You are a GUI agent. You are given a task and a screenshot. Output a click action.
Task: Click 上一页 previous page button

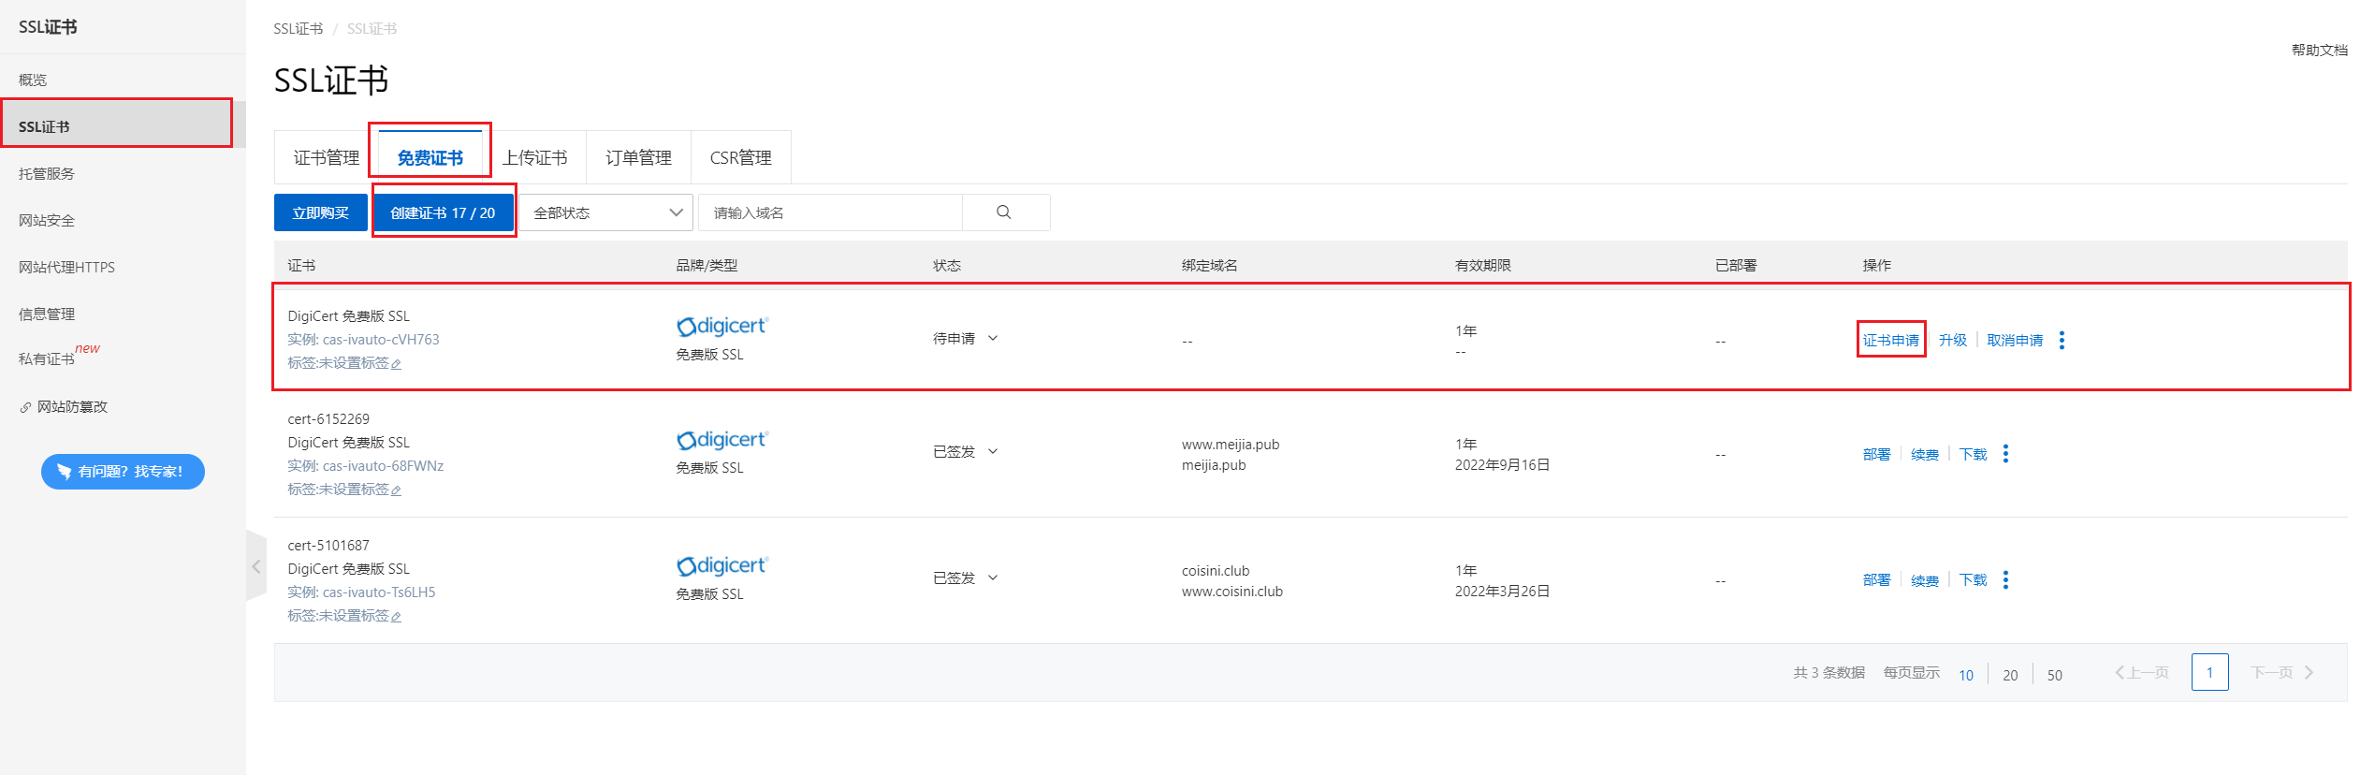[x=2142, y=672]
